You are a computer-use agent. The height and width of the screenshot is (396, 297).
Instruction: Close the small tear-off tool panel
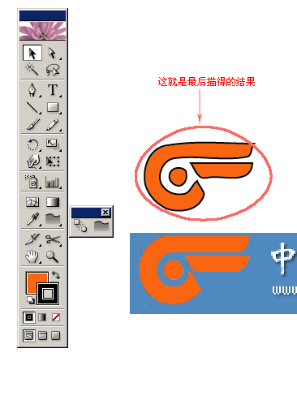[x=105, y=213]
